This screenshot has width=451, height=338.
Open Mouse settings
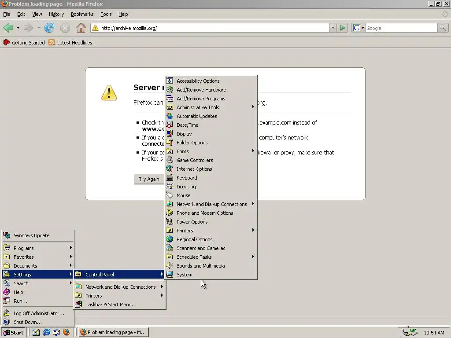tap(211, 195)
